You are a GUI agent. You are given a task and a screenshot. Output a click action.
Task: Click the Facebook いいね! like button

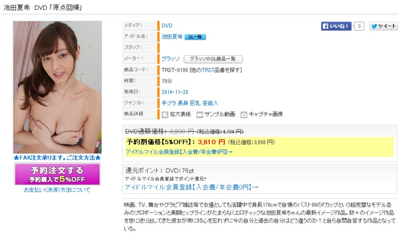(x=336, y=26)
